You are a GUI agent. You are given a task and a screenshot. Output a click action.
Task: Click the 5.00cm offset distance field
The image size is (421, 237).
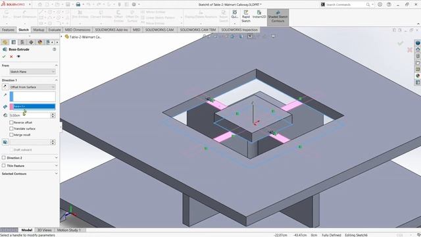click(30, 115)
